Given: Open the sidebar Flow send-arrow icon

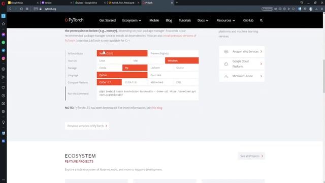Looking at the screenshot, I should coord(4,77).
